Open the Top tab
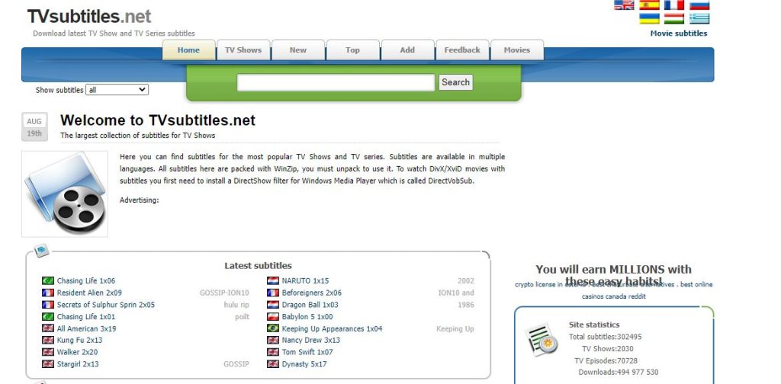This screenshot has width=781, height=384. tap(352, 50)
